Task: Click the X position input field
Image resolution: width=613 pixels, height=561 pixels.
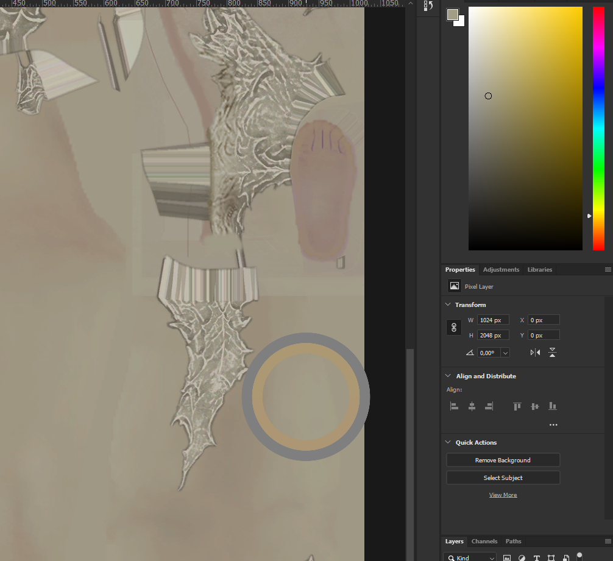Action: coord(544,320)
